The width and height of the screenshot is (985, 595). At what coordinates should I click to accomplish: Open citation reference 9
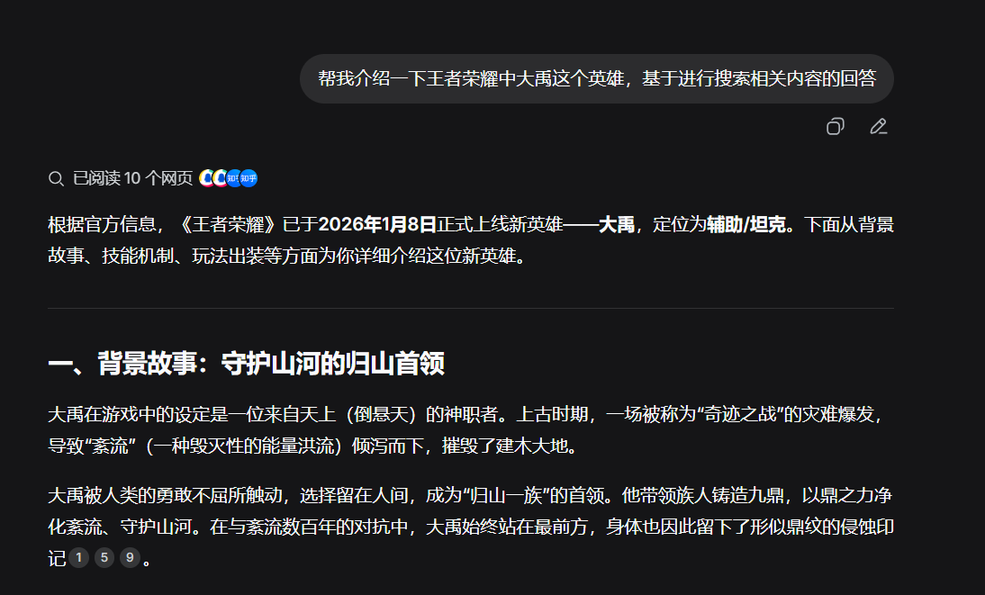click(130, 557)
